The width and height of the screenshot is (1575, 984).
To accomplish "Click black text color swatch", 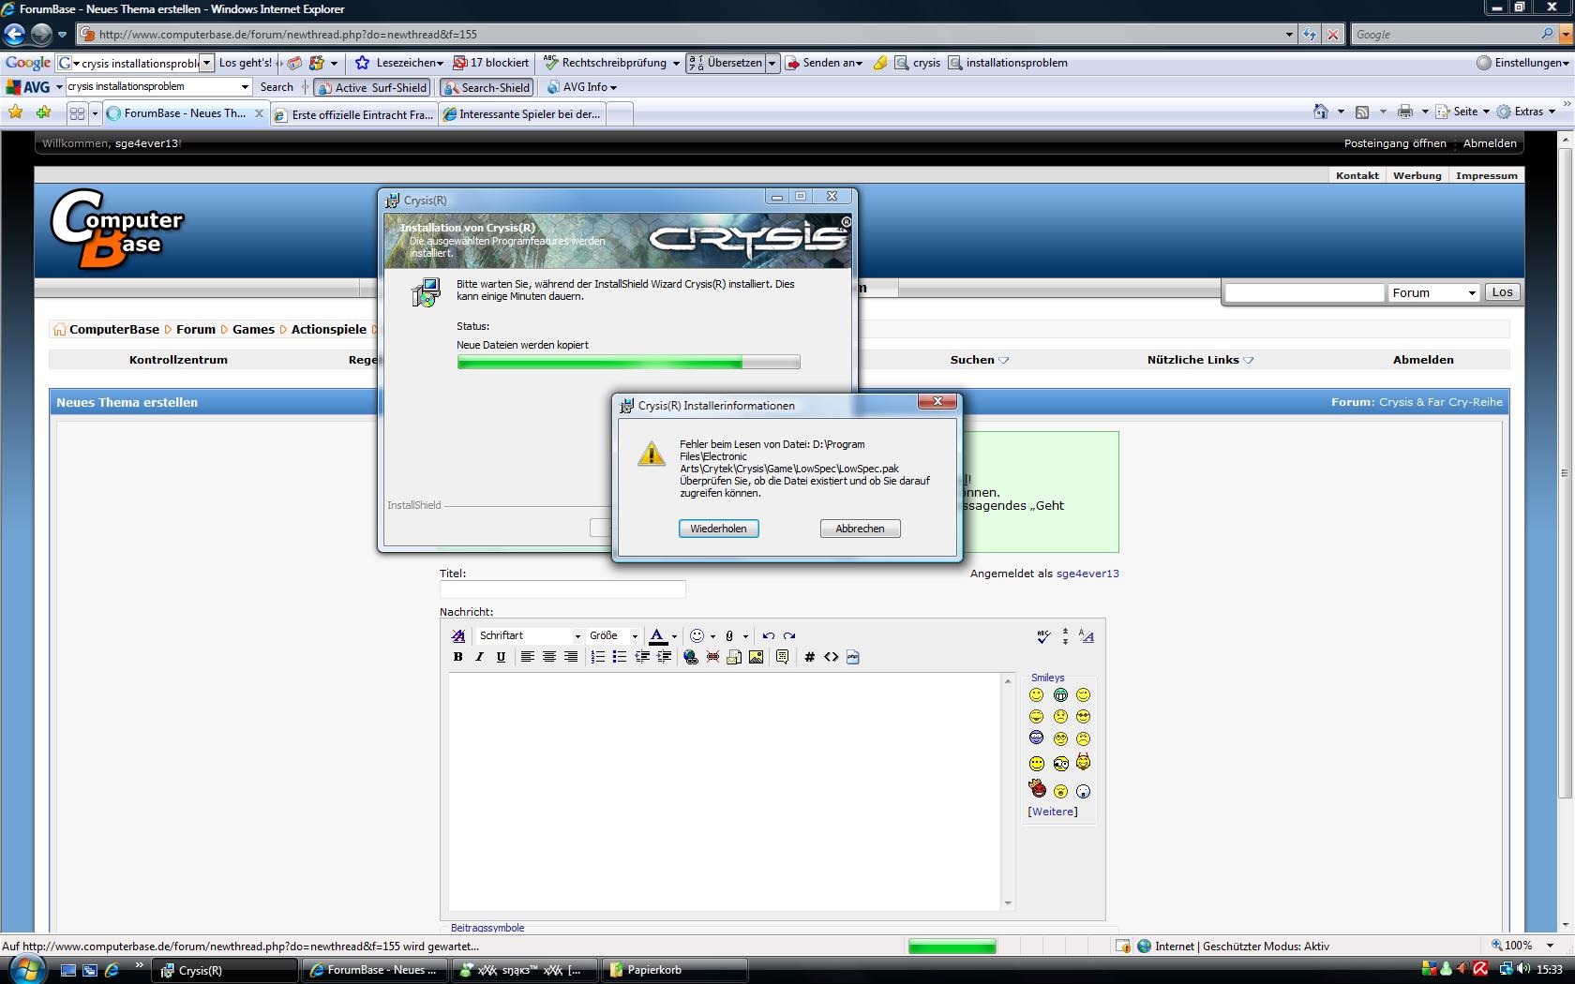I will coord(657,636).
